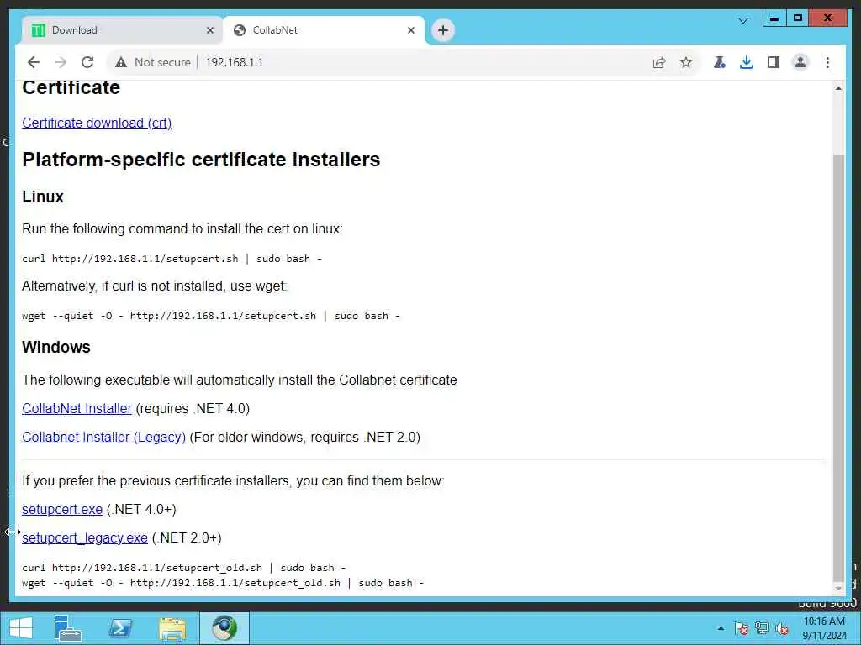The width and height of the screenshot is (861, 645).
Task: Open a new tab with the plus button
Action: (443, 30)
